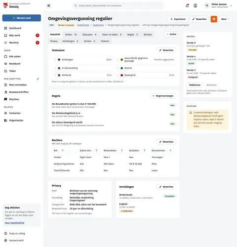Click Bewerken in the Statussen card

tap(166, 50)
